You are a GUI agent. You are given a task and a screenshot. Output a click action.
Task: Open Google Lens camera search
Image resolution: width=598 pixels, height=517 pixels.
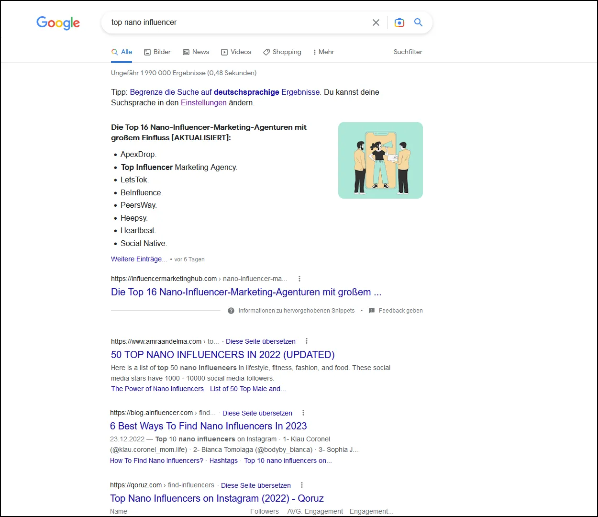399,22
